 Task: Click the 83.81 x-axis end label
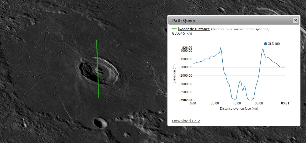pyautogui.click(x=285, y=103)
